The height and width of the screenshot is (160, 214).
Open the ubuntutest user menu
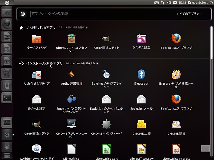(x=198, y=2)
